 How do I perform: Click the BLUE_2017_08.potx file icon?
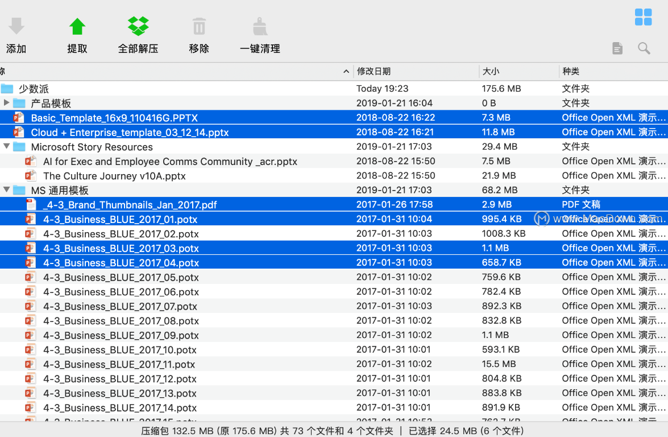click(30, 320)
